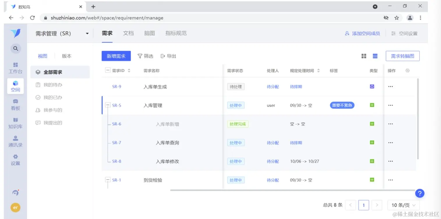Click 待分配 in the SR-7 row

pos(273,143)
